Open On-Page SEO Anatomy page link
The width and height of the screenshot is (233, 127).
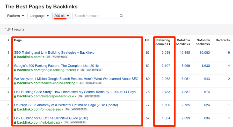click(66, 105)
